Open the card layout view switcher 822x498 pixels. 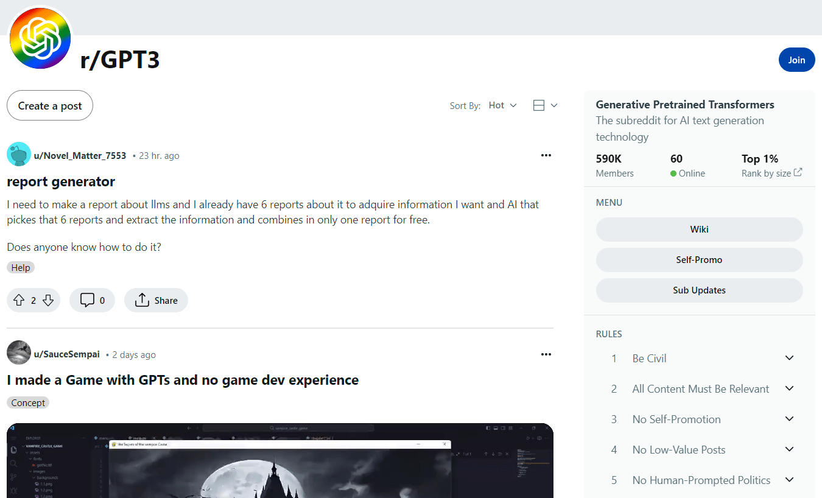pyautogui.click(x=545, y=105)
